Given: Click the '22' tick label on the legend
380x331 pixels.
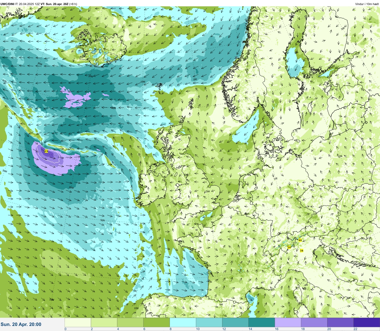Looking at the screenshot, I should [x=355, y=329].
